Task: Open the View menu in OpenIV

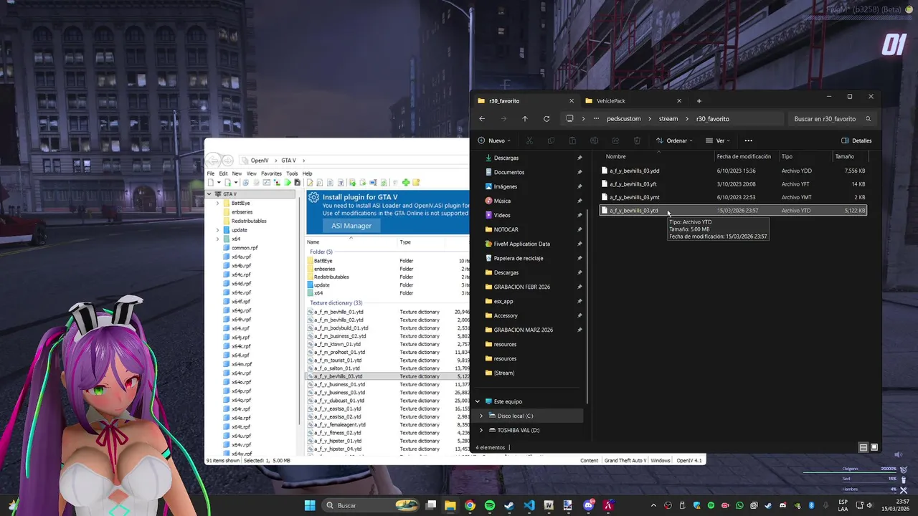Action: click(252, 173)
